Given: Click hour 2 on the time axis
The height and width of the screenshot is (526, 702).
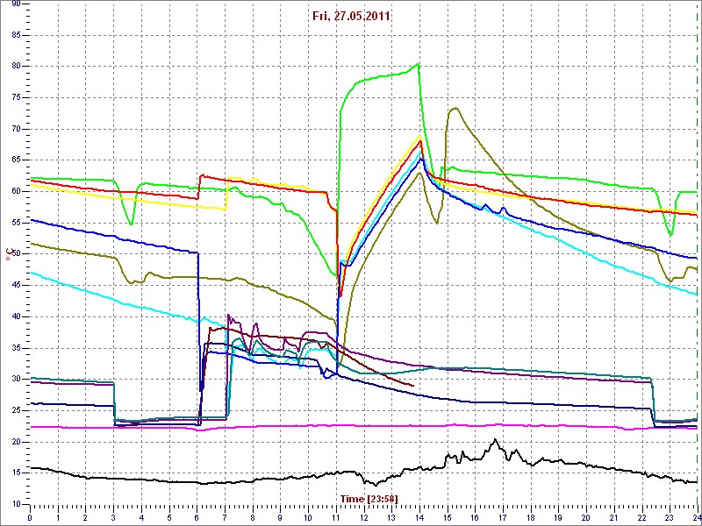Looking at the screenshot, I should [85, 517].
